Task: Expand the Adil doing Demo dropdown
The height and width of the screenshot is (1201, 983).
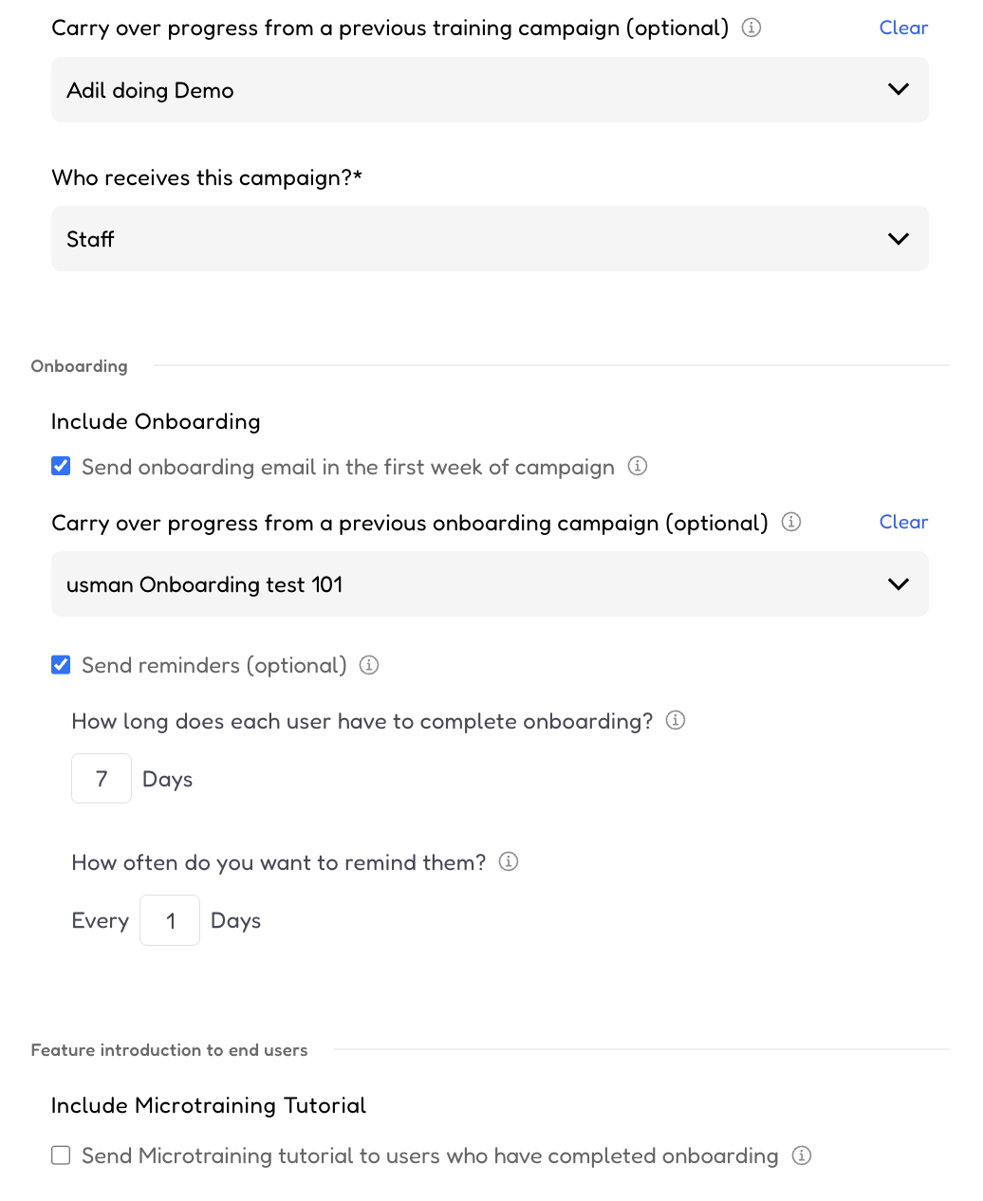Action: pyautogui.click(x=490, y=90)
